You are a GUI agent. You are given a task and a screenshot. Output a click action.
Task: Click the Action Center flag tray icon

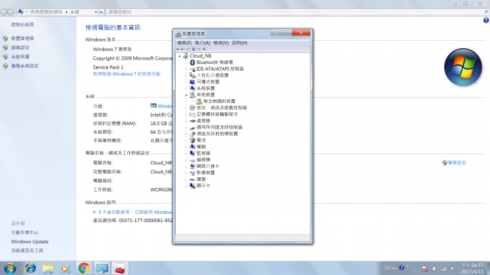[425, 268]
